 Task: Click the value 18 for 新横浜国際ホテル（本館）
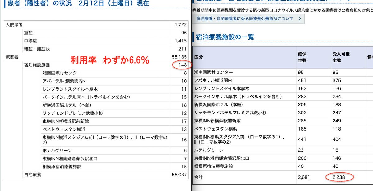(184, 105)
